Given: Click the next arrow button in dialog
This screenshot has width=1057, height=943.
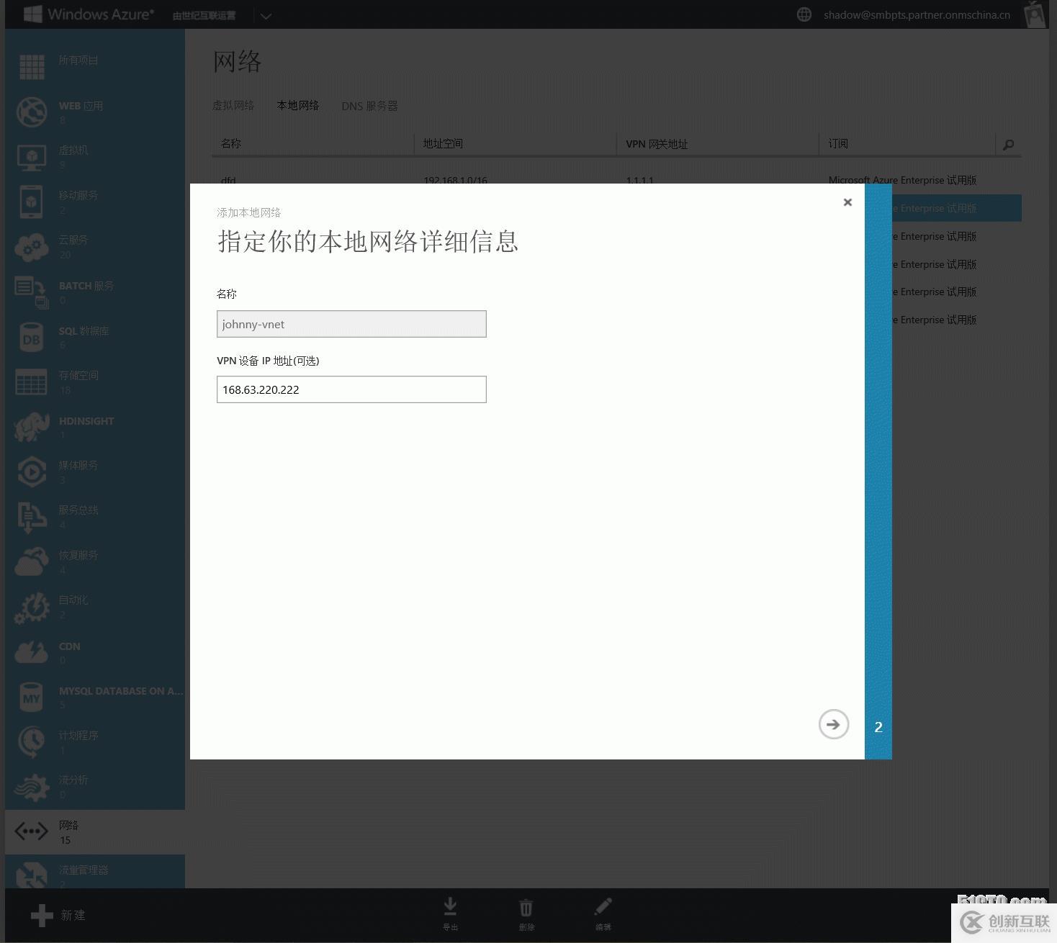Looking at the screenshot, I should coord(833,724).
